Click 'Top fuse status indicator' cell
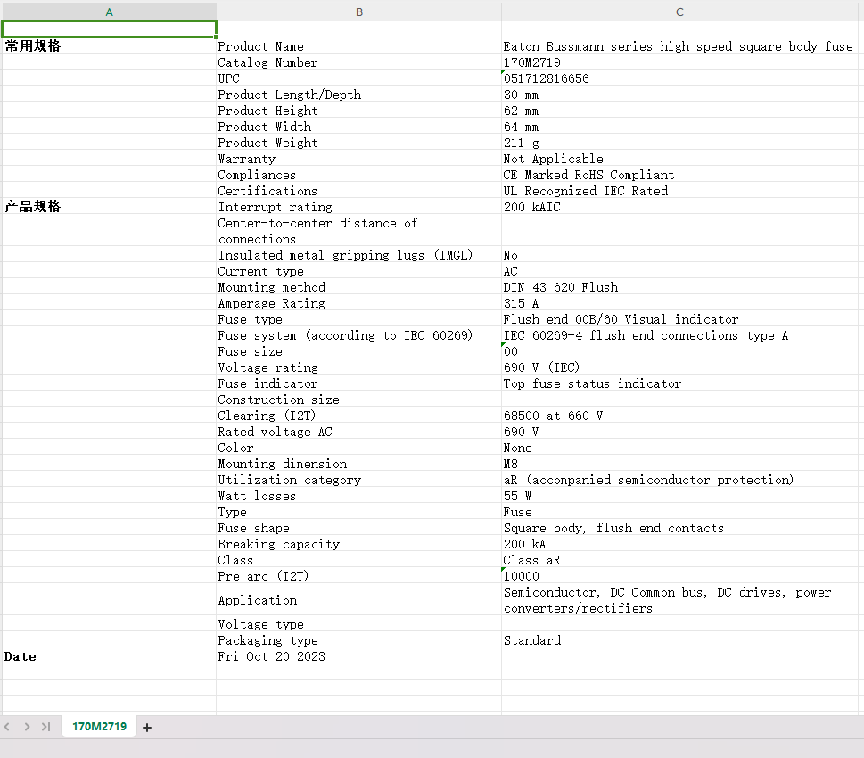The image size is (864, 758). [x=680, y=383]
